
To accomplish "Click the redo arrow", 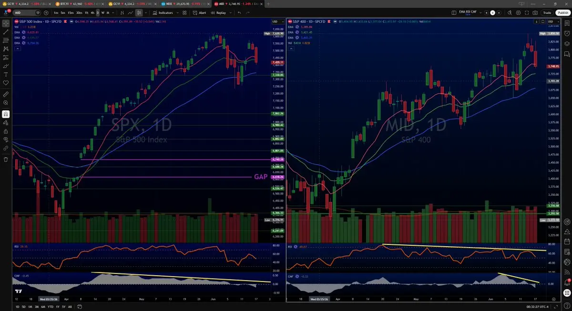I will [248, 13].
